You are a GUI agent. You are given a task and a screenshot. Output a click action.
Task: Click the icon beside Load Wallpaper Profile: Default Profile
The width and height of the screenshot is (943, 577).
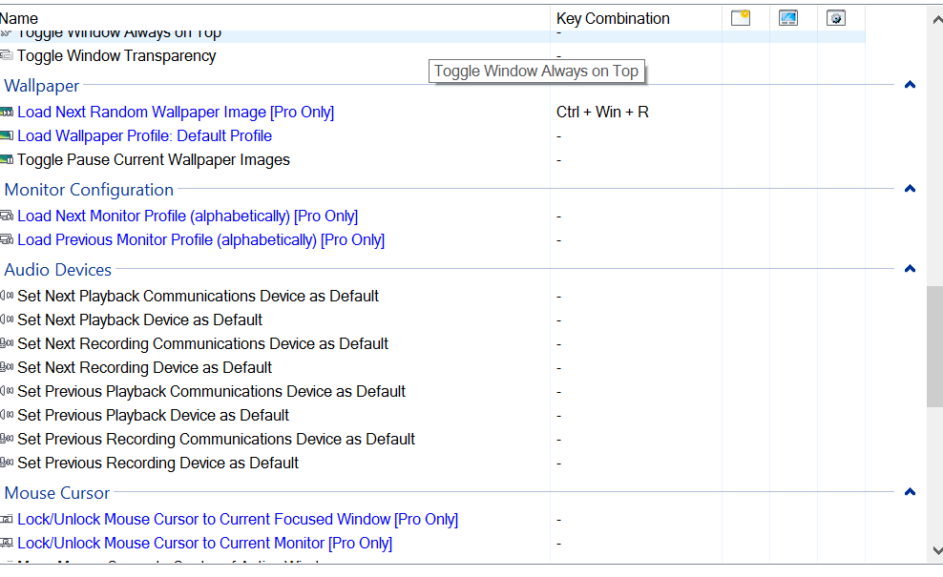pos(8,135)
